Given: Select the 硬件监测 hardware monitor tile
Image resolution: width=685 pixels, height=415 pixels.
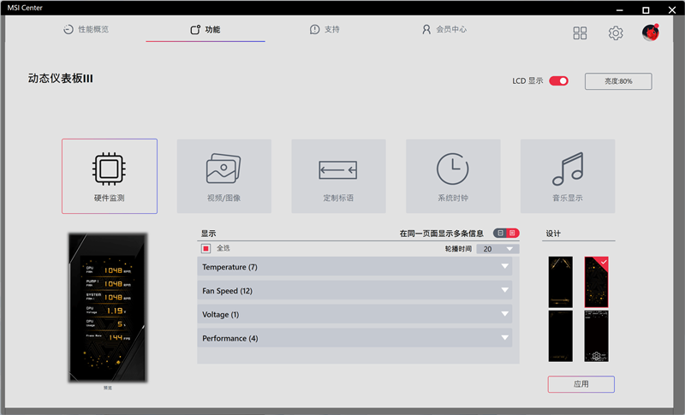Looking at the screenshot, I should pyautogui.click(x=110, y=176).
